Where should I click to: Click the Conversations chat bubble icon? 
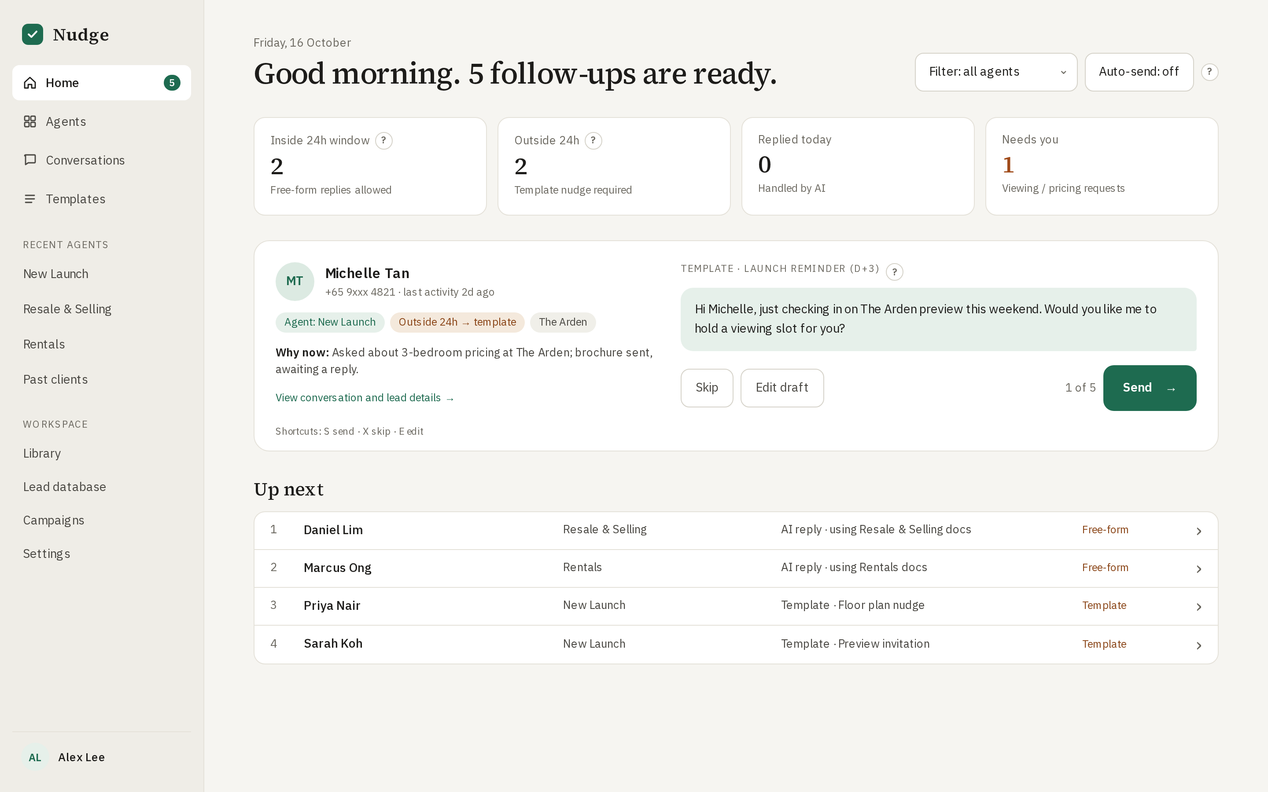(x=30, y=160)
